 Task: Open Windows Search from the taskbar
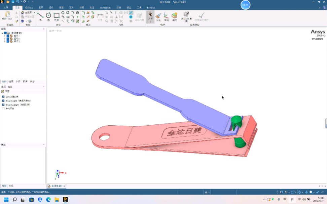pyautogui.click(x=15, y=200)
